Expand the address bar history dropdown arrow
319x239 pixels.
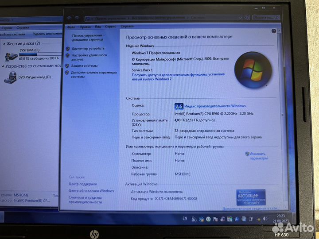pos(241,18)
